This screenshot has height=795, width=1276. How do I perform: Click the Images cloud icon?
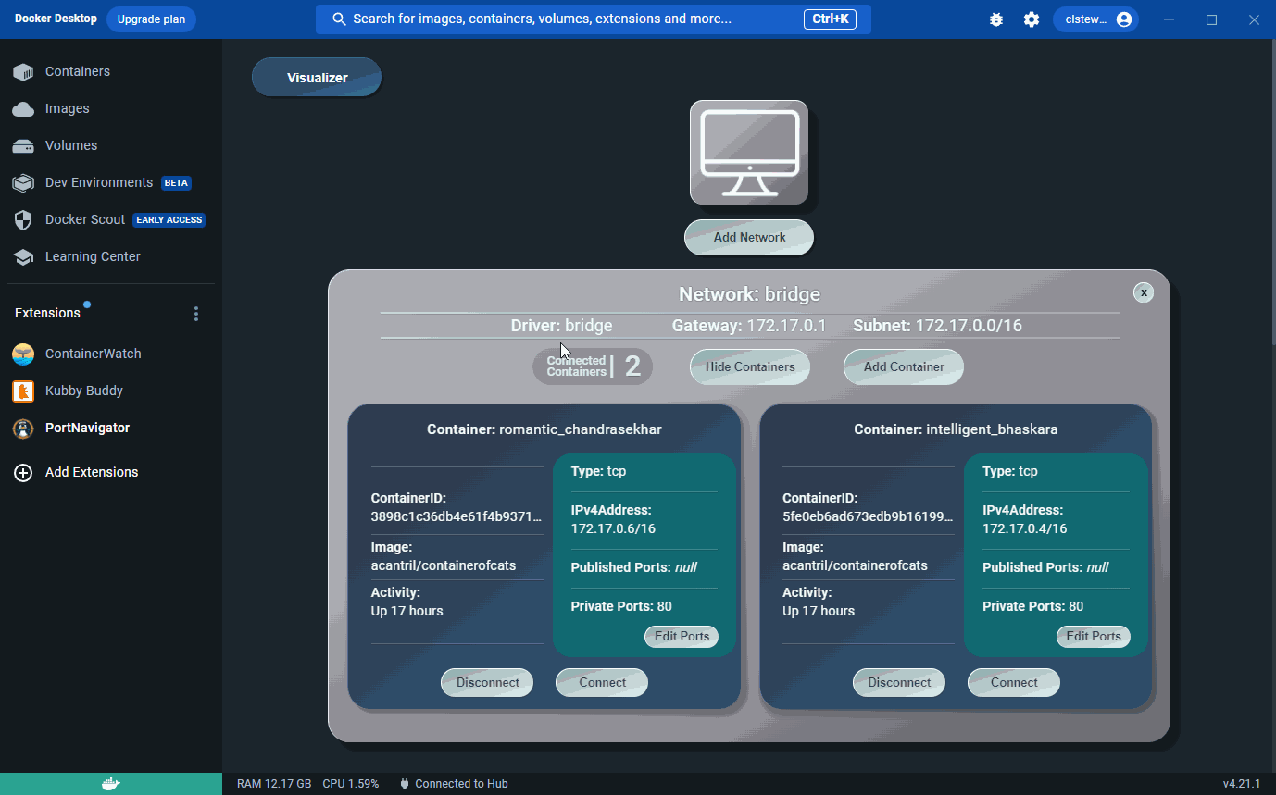[x=23, y=109]
